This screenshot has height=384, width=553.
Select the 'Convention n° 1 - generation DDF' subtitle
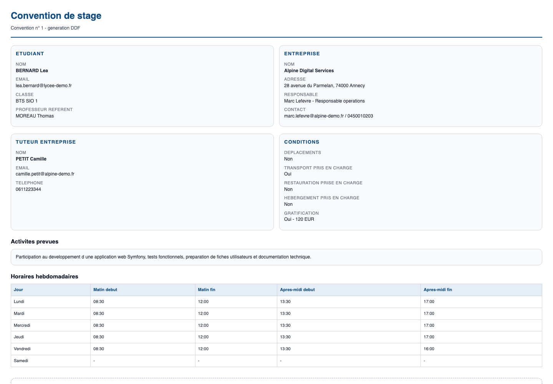coord(45,28)
